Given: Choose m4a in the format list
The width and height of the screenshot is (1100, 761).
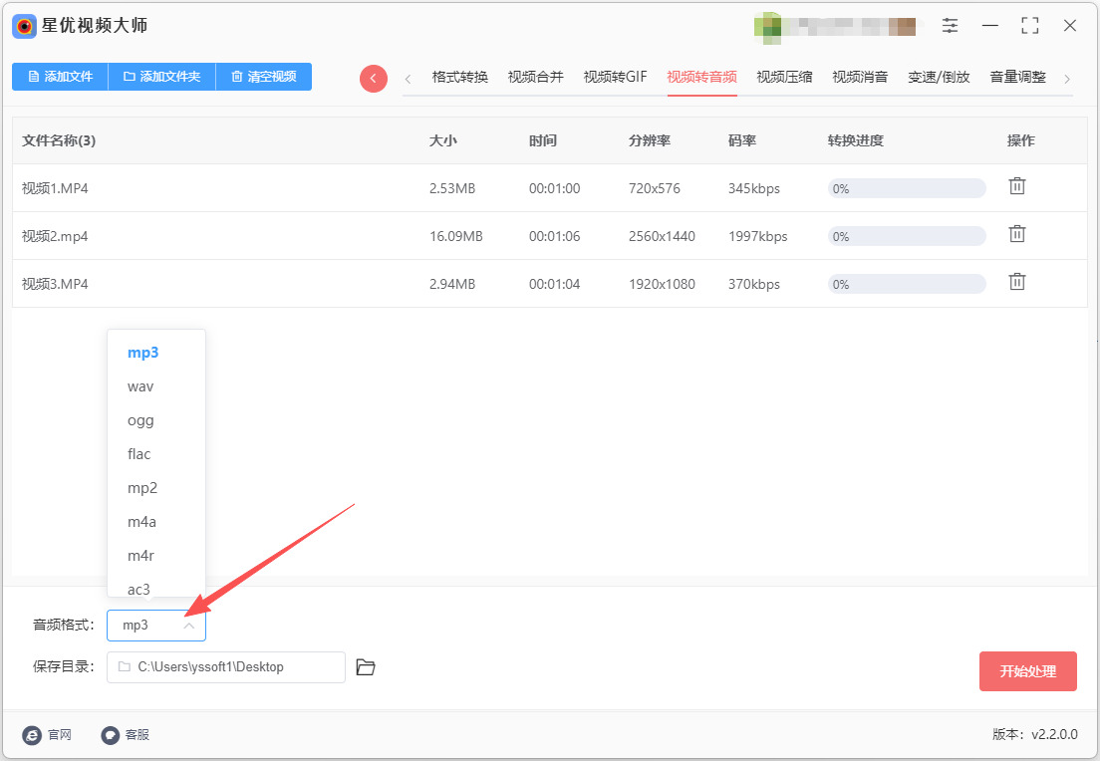Looking at the screenshot, I should tap(156, 522).
